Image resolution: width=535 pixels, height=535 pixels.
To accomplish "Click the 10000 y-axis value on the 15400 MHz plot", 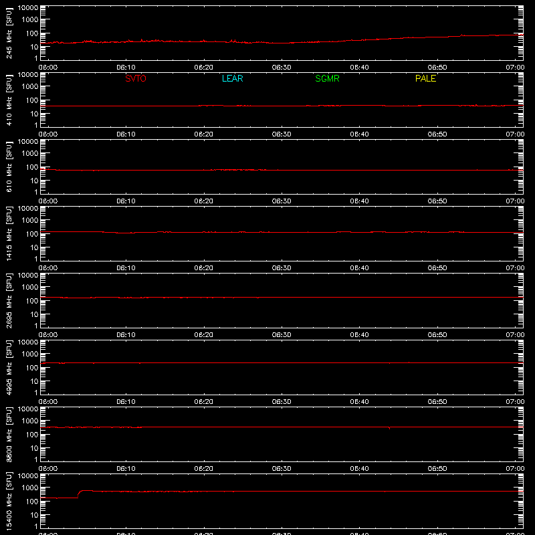I will coord(28,476).
